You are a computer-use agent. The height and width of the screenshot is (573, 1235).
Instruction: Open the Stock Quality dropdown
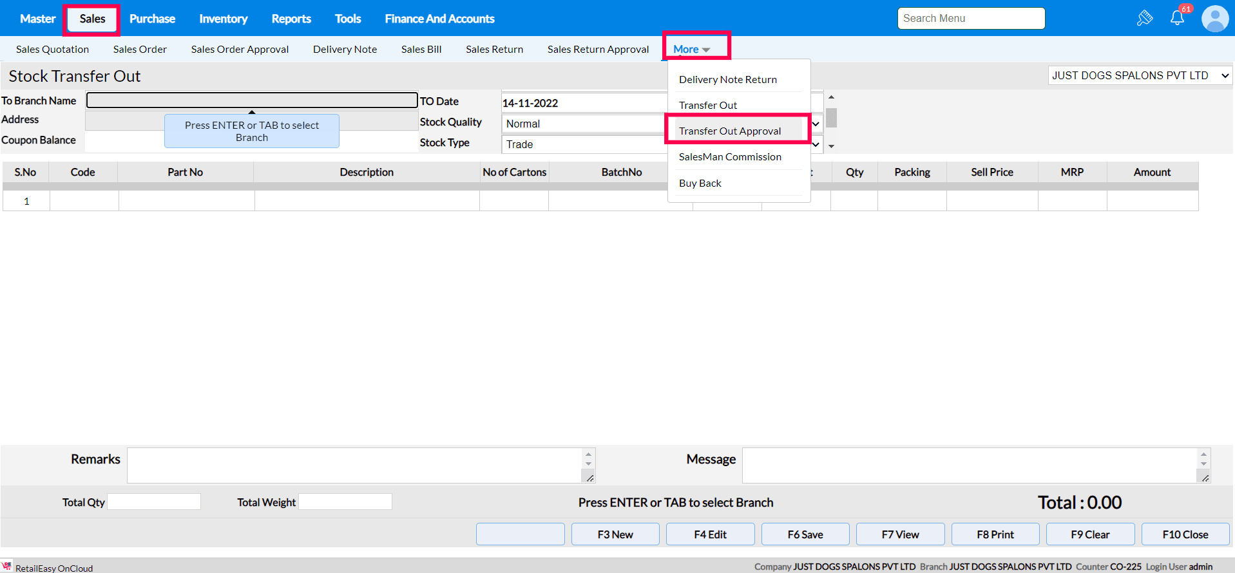tap(816, 124)
